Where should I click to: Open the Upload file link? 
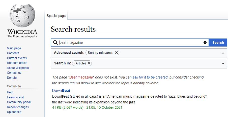pyautogui.click(x=14, y=112)
